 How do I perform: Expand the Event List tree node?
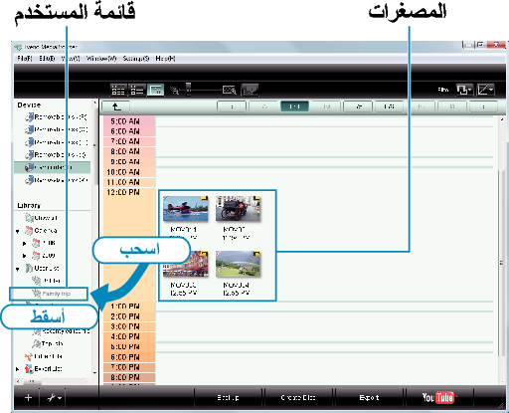[18, 369]
